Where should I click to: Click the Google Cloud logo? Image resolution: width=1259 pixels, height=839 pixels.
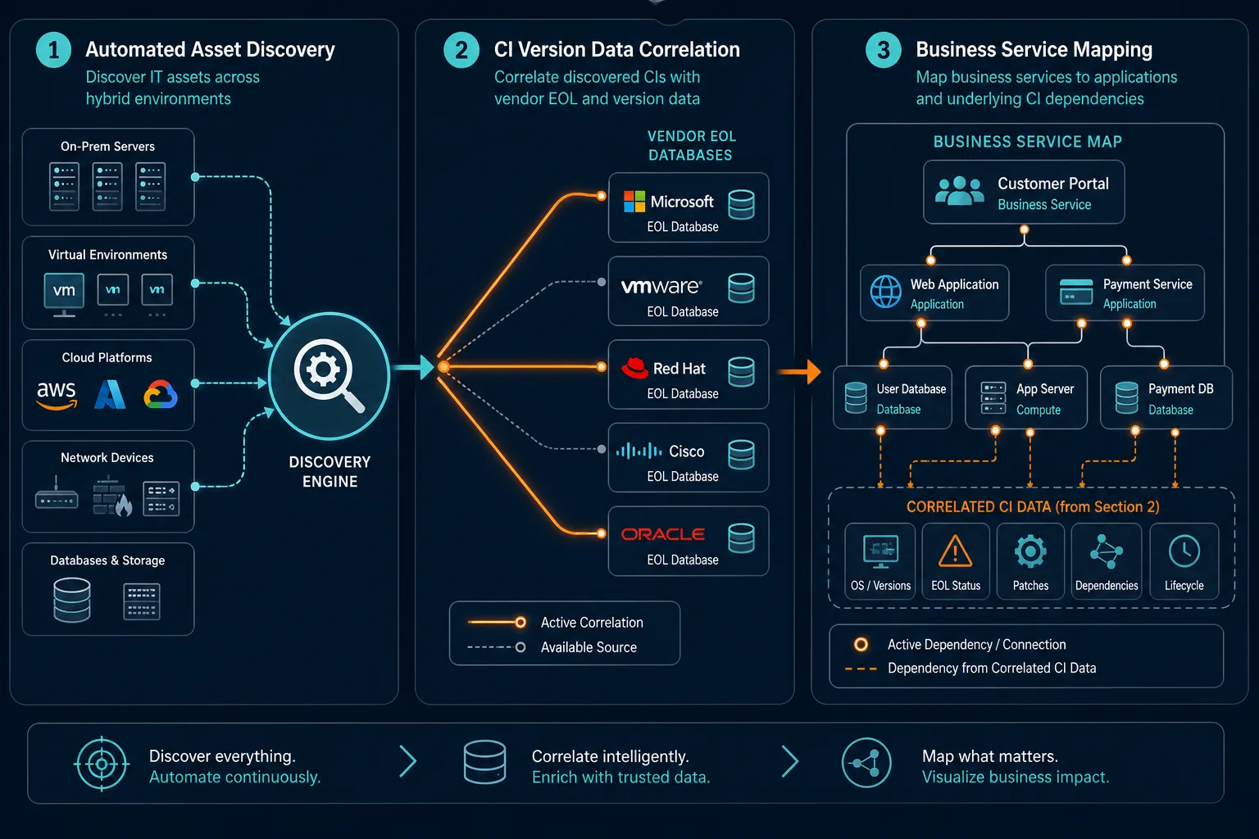click(x=161, y=395)
